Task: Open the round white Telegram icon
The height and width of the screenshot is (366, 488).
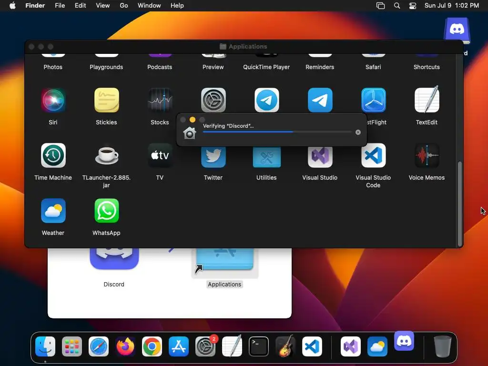Action: coord(267,100)
